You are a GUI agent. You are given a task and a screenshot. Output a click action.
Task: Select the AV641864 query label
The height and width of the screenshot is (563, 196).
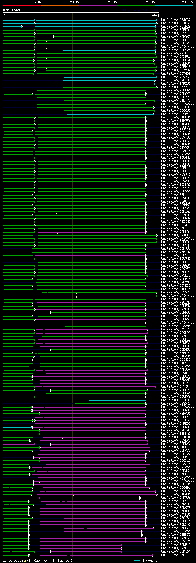(x=12, y=10)
